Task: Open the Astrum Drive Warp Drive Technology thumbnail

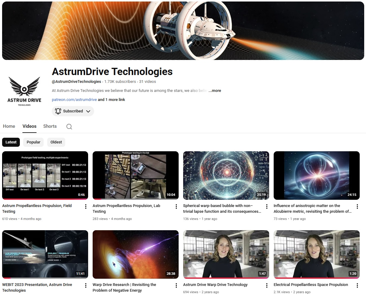Action: click(226, 254)
